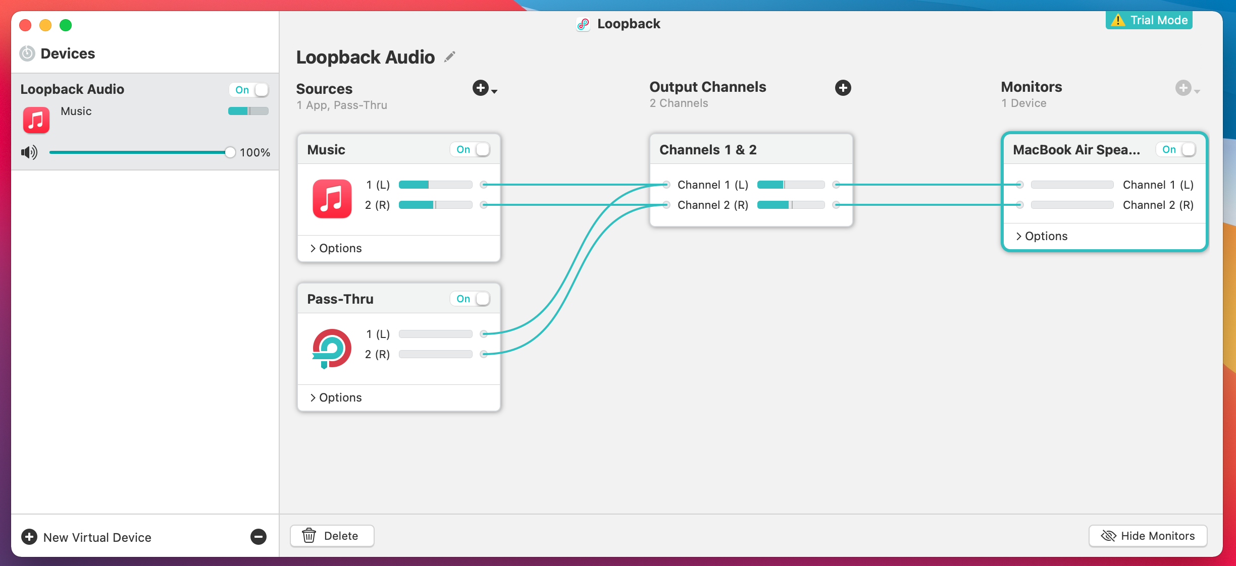Click the speaker volume icon in sidebar

tap(29, 152)
